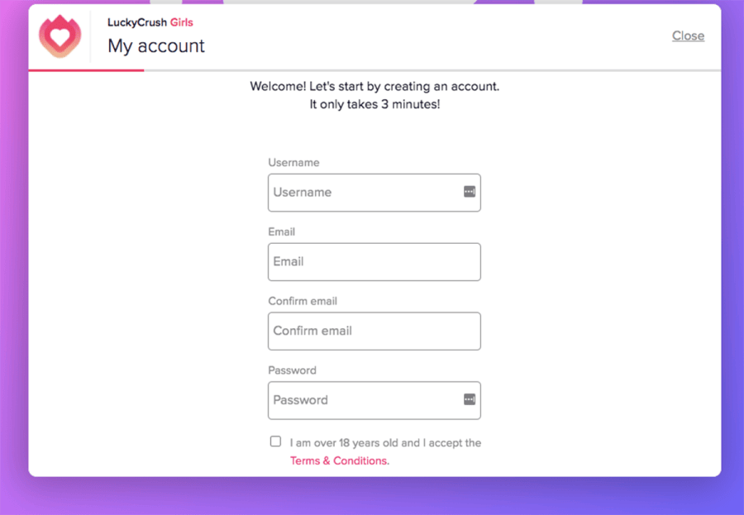Click the LuckyCrush Girls brand text
Screen dimensions: 744x515
(150, 22)
